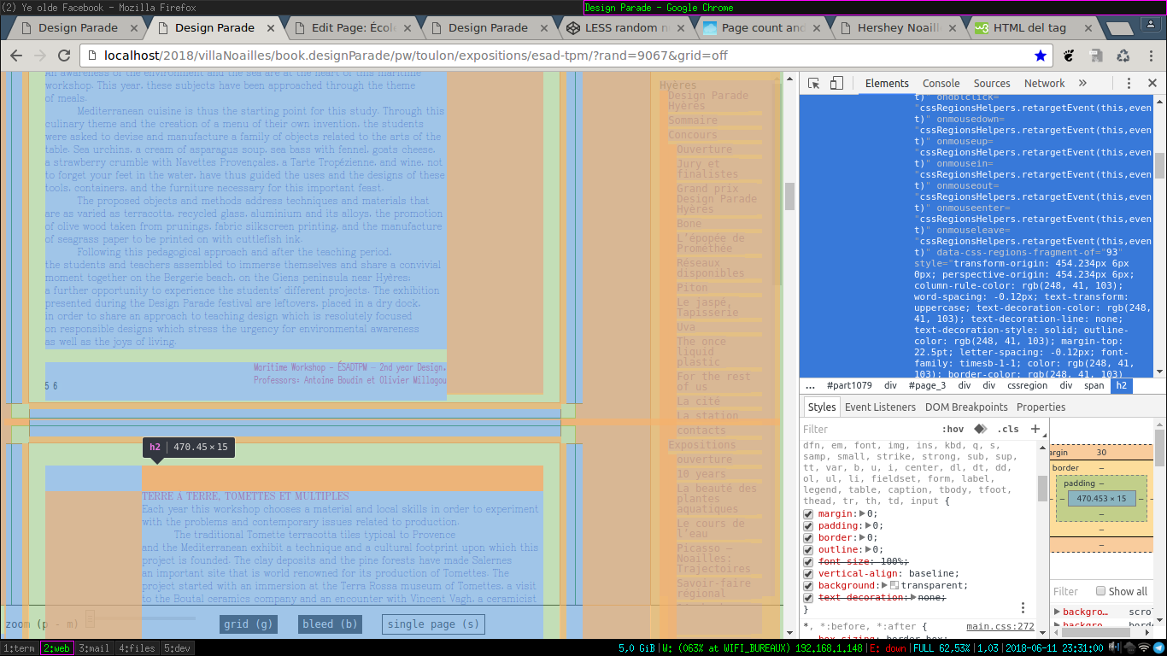Open the Event Listeners tab
The image size is (1167, 656).
pyautogui.click(x=880, y=407)
